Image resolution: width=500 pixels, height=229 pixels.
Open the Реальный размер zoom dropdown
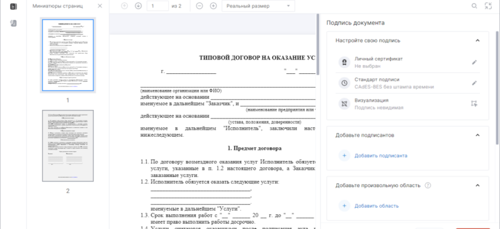[258, 6]
